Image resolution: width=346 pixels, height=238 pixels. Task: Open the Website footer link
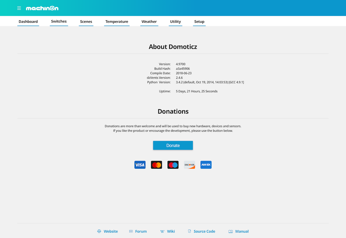click(x=111, y=231)
